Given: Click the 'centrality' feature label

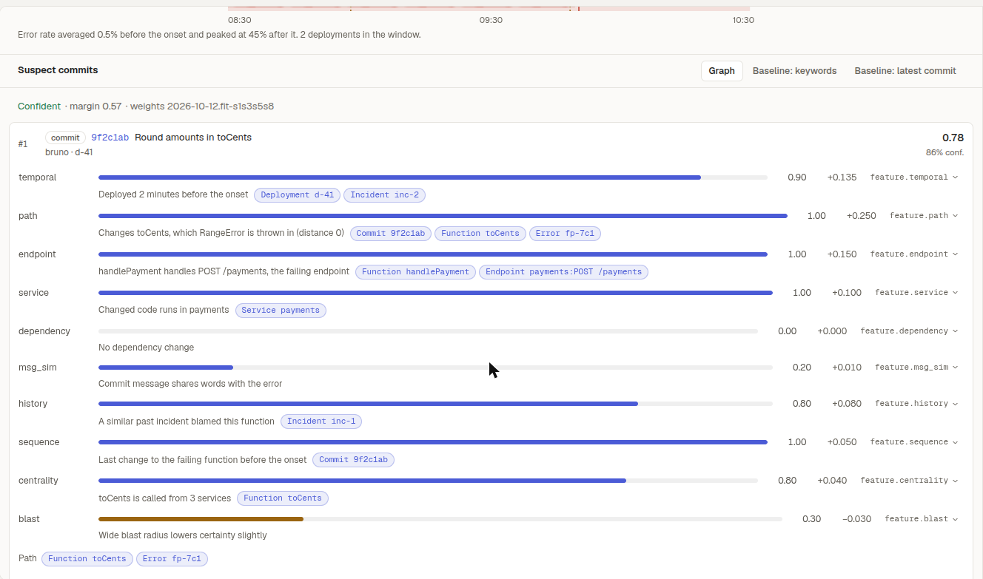Looking at the screenshot, I should point(38,481).
